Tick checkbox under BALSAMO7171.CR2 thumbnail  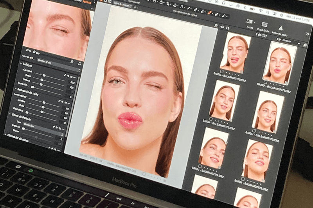coord(265,82)
